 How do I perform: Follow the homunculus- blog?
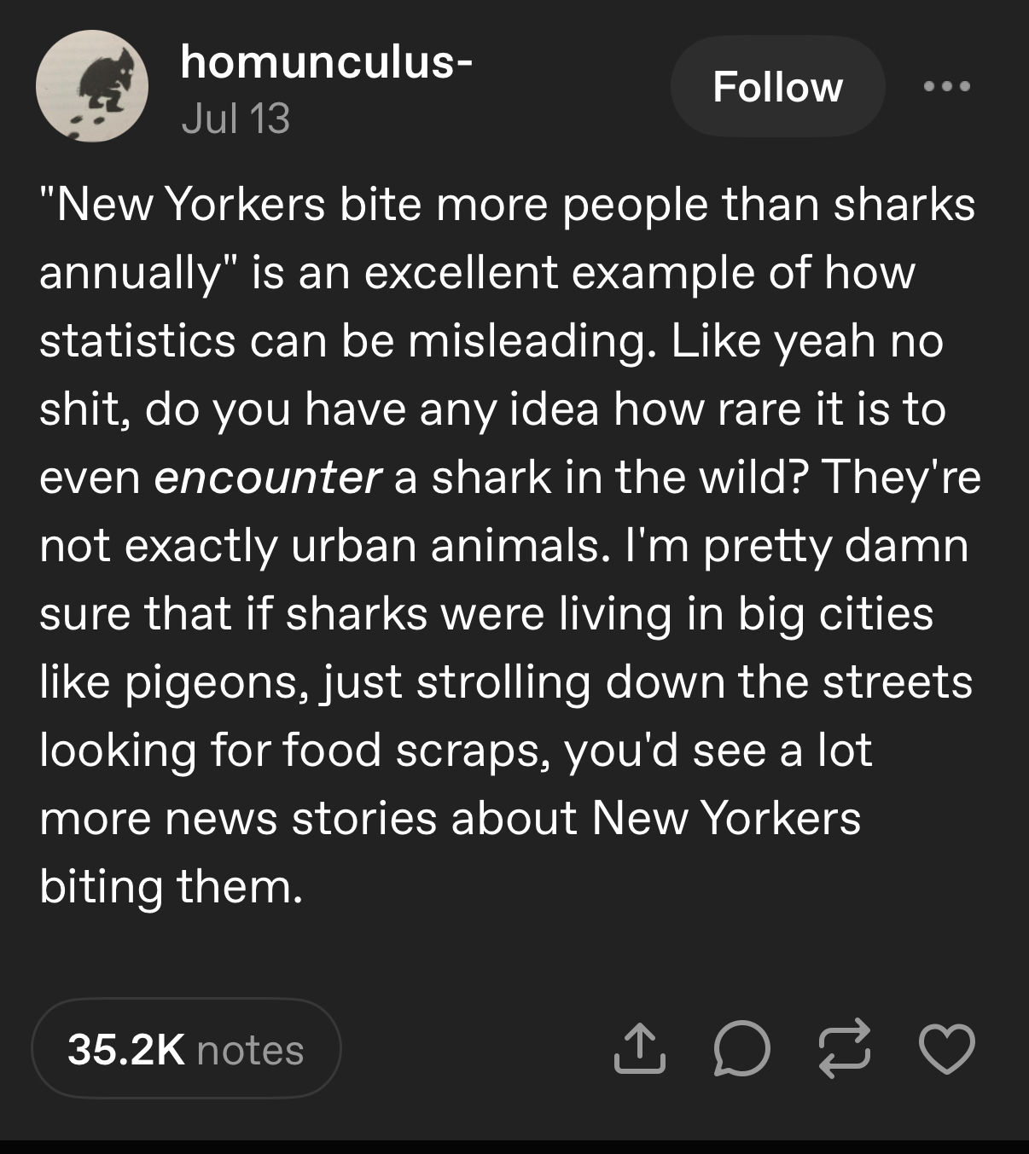[777, 87]
